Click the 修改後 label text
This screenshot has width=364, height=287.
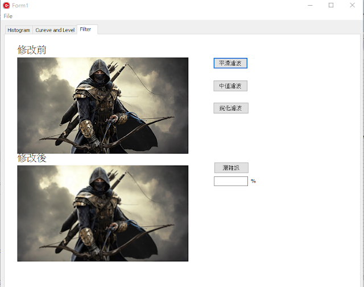pyautogui.click(x=32, y=158)
